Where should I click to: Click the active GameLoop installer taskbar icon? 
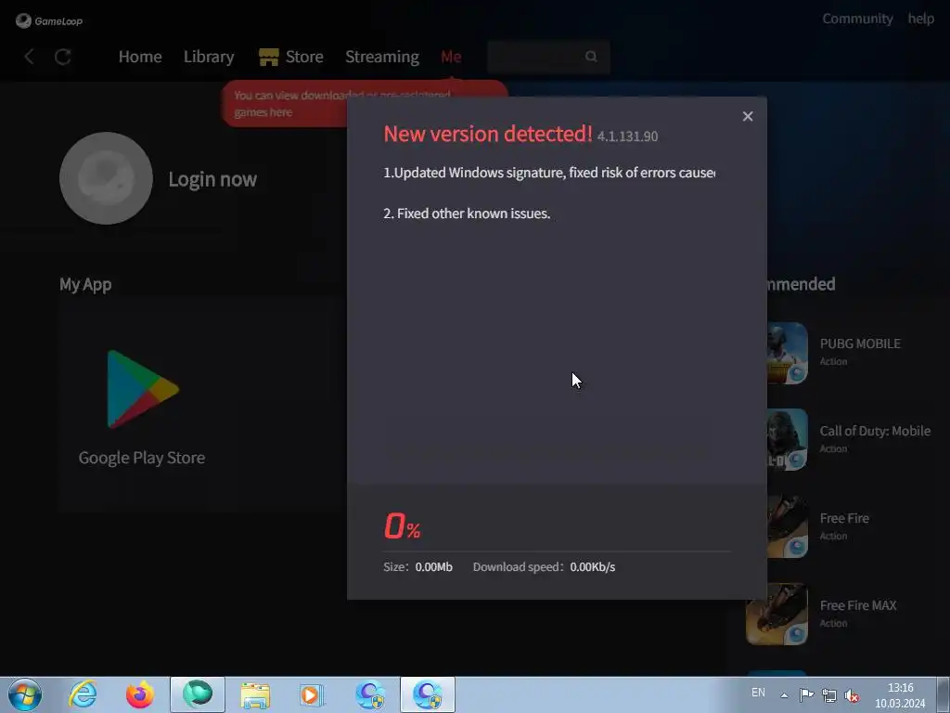428,694
